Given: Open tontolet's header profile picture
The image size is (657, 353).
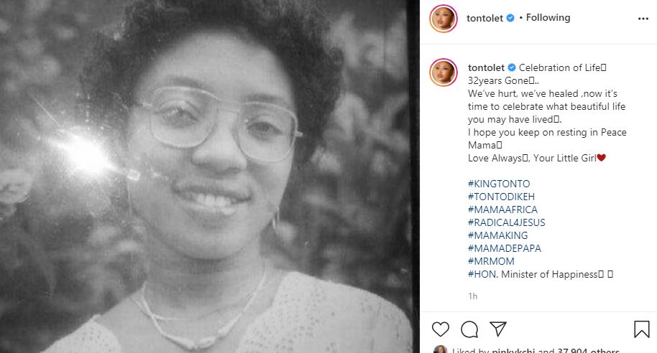Looking at the screenshot, I should pyautogui.click(x=444, y=19).
